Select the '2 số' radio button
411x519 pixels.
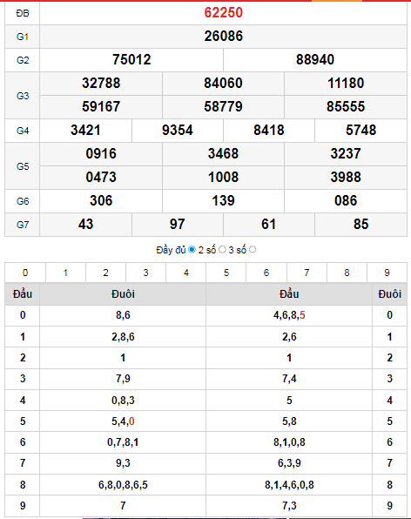click(x=222, y=250)
